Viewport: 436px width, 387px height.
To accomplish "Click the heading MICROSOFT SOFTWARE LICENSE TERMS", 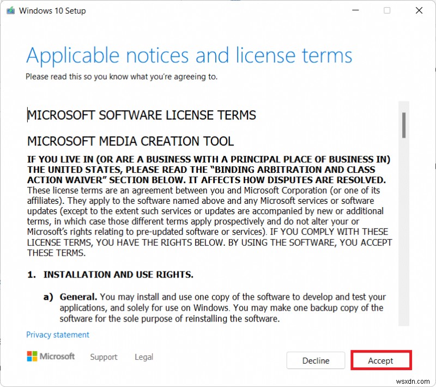I will (142, 115).
